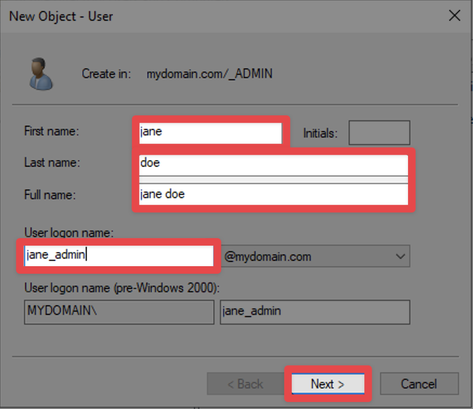Click the user avatar icon
Screen dimensions: 473x409
click(x=41, y=74)
